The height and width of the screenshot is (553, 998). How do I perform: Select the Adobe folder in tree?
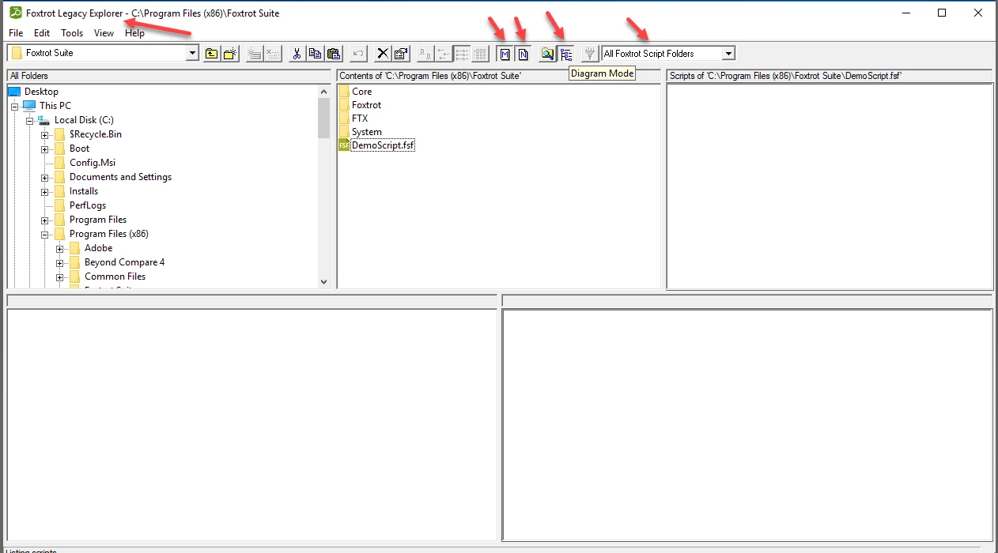[x=98, y=248]
